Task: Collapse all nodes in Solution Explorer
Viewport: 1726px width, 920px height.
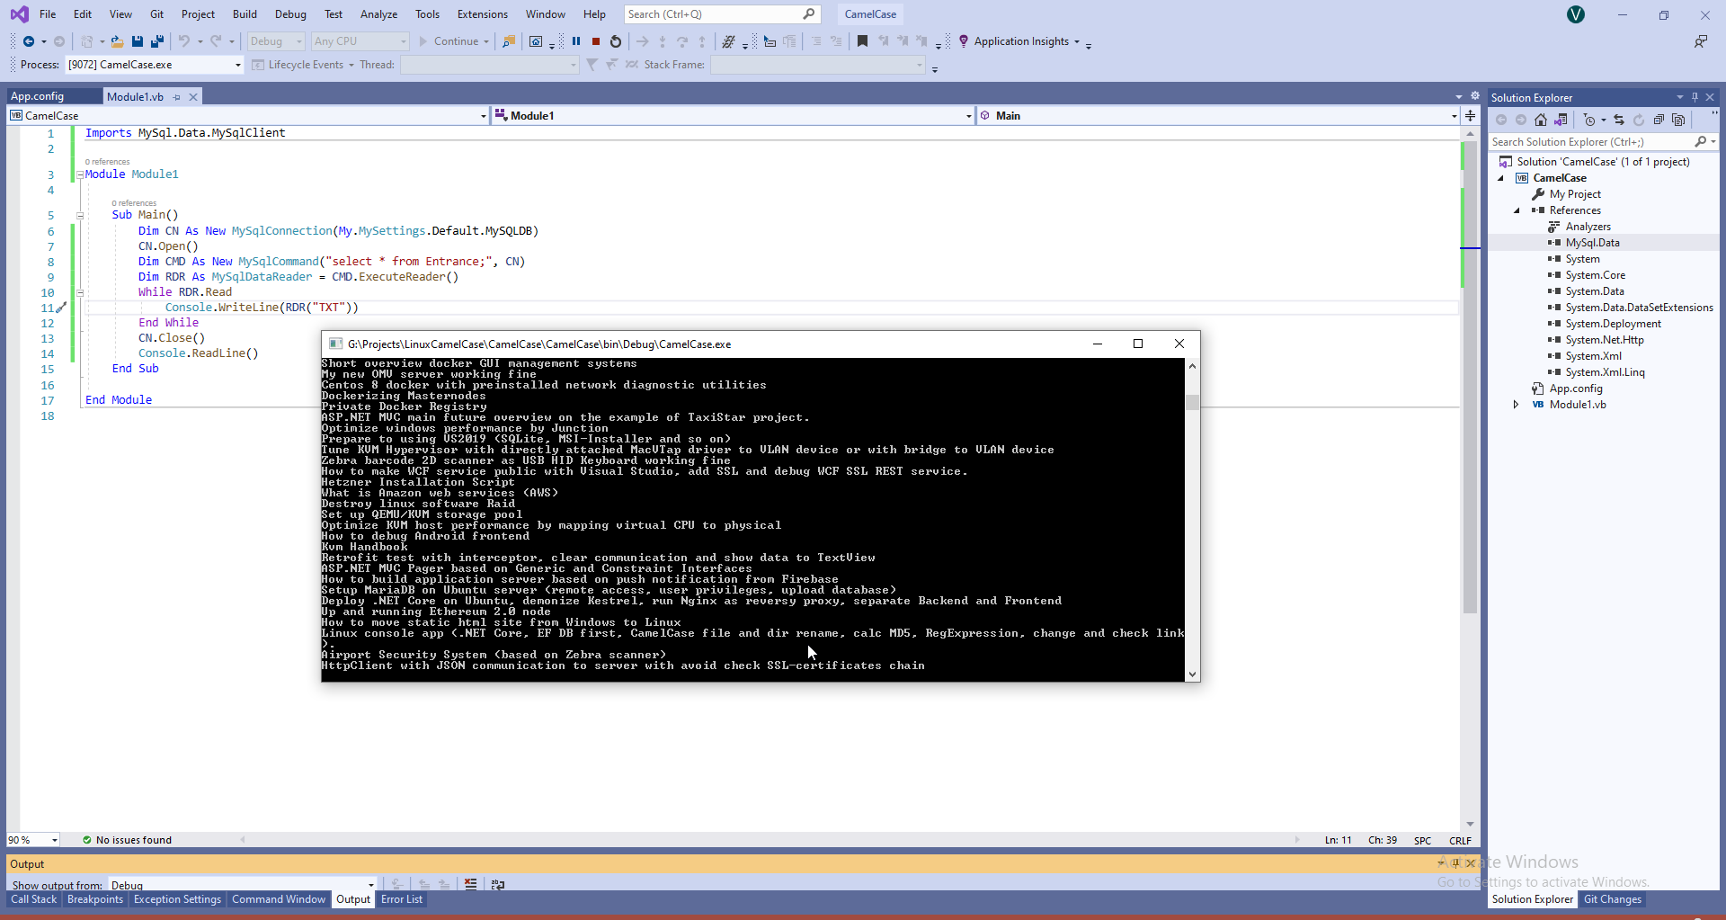Action: pyautogui.click(x=1659, y=120)
